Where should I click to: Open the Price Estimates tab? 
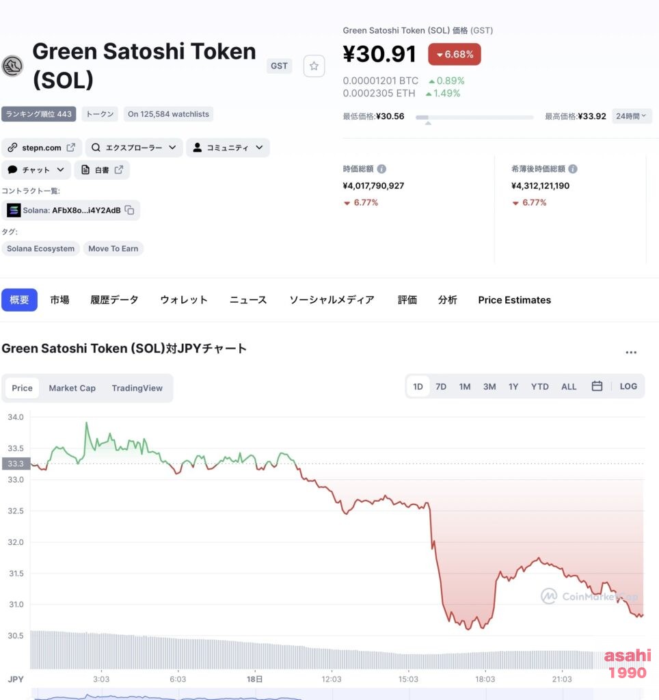tap(514, 300)
